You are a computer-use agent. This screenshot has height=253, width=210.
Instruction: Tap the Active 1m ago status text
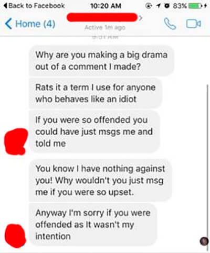click(105, 28)
